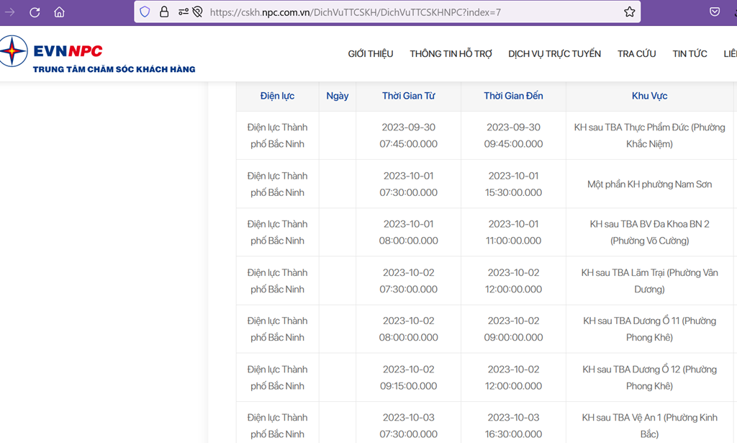View site security padlock details
The width and height of the screenshot is (737, 443).
(x=164, y=12)
